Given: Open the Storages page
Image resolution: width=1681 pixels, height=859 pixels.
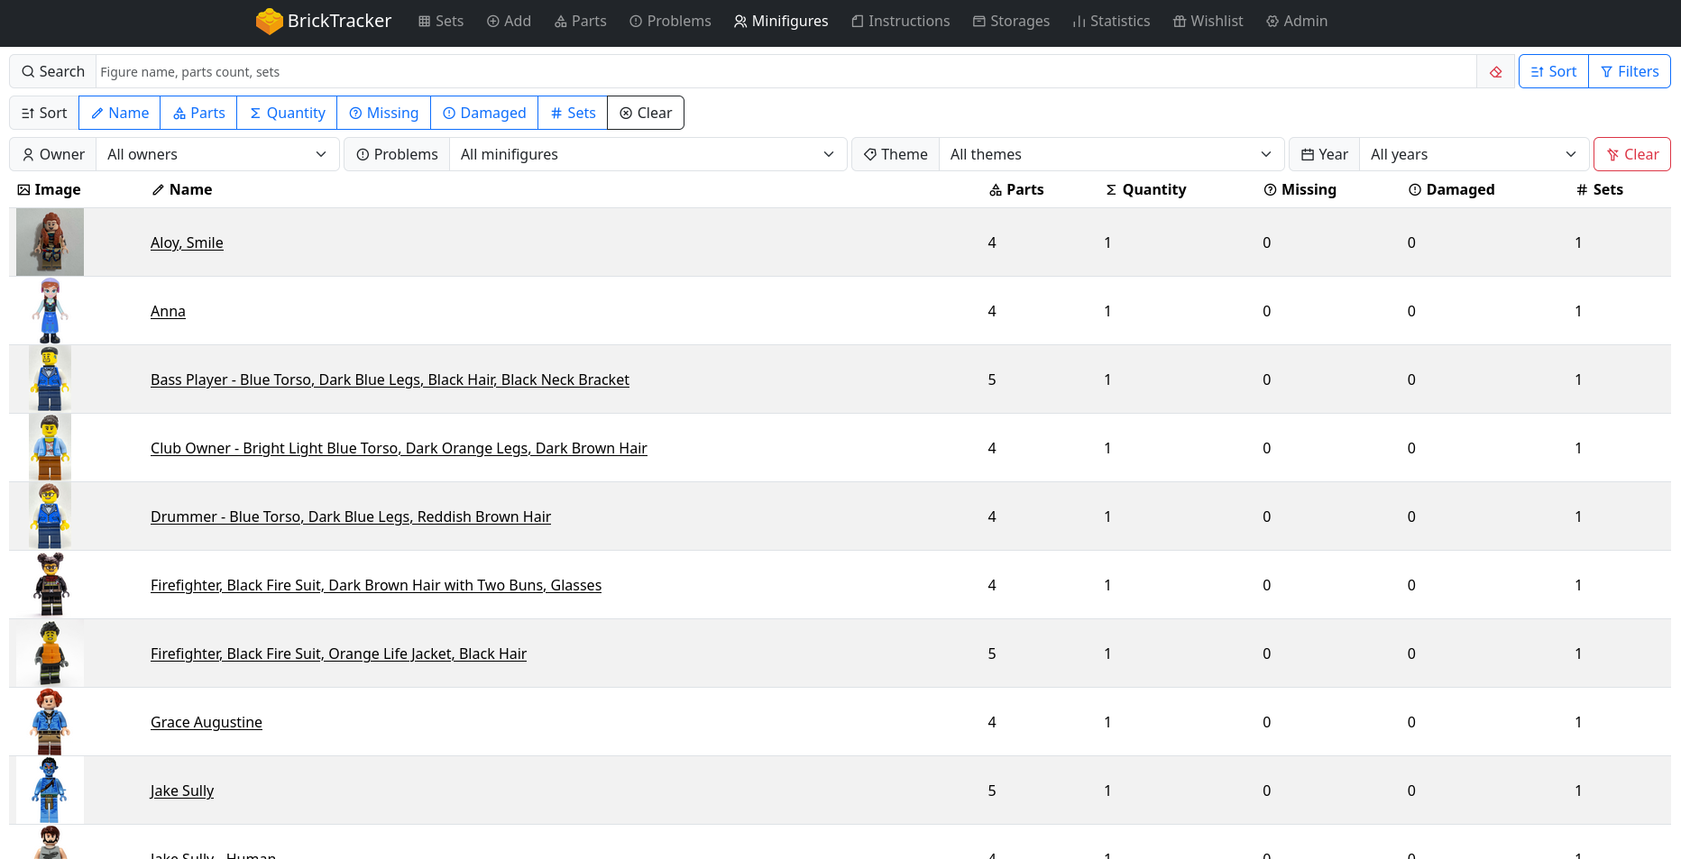Looking at the screenshot, I should (x=1011, y=21).
